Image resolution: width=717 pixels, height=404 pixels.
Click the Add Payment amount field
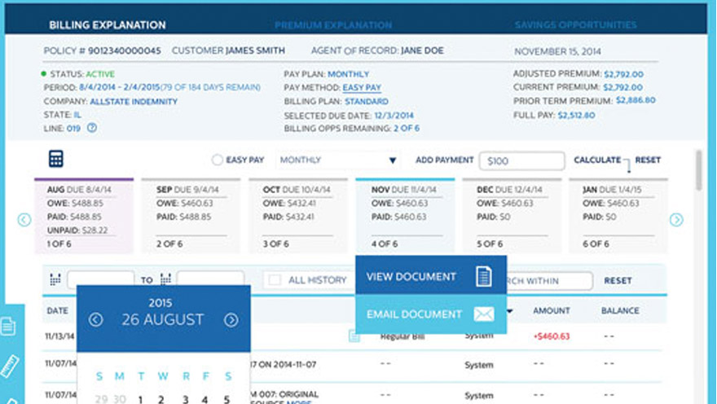[x=521, y=161]
